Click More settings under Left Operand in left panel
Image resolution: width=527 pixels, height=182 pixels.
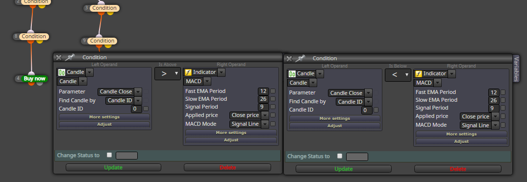click(104, 117)
